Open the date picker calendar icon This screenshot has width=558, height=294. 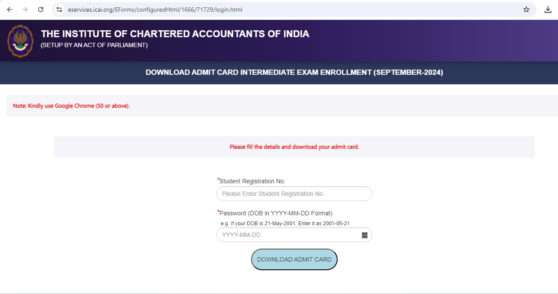(x=364, y=235)
